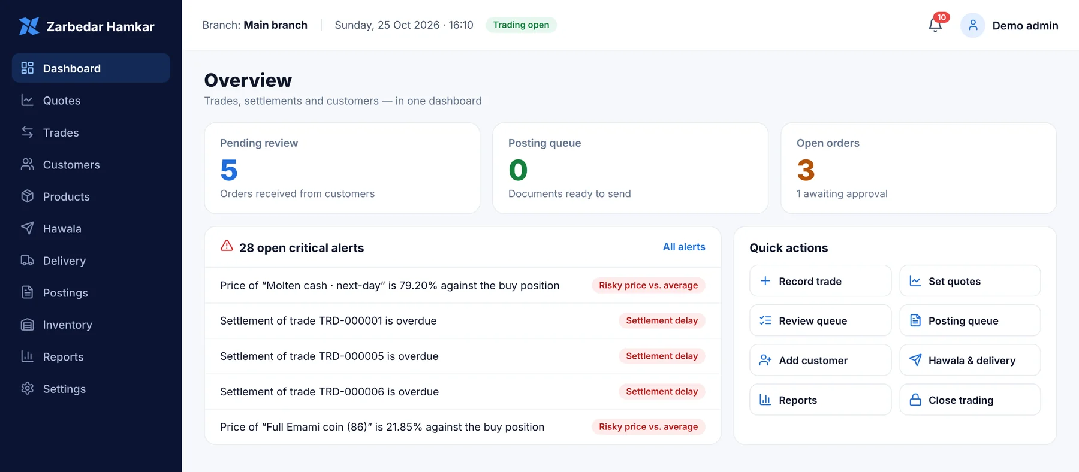The width and height of the screenshot is (1079, 472).
Task: Click the Demo admin user name
Action: 1025,25
